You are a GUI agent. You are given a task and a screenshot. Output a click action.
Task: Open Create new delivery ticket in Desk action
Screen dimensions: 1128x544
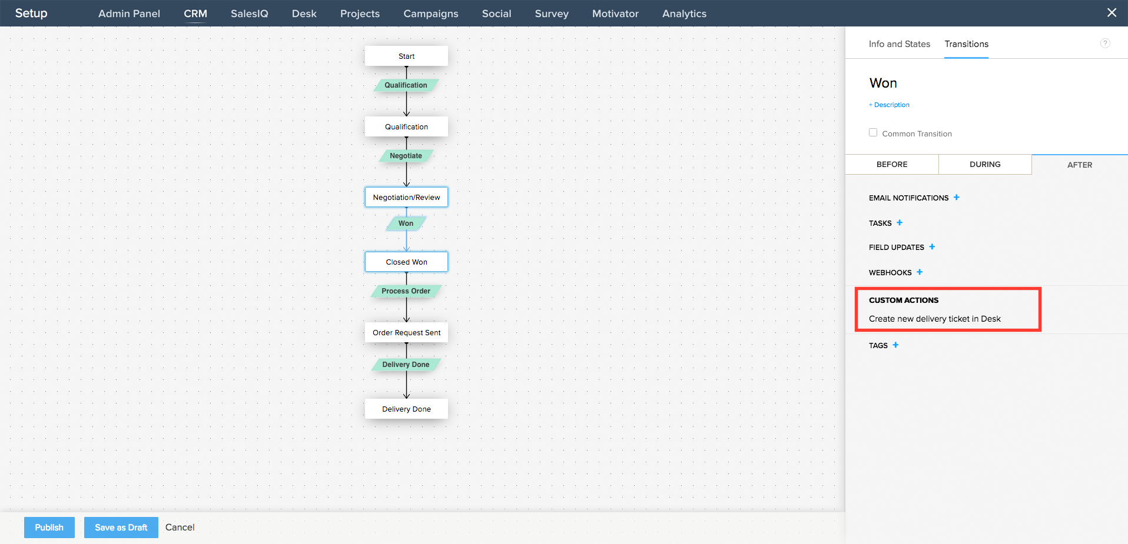pyautogui.click(x=934, y=319)
